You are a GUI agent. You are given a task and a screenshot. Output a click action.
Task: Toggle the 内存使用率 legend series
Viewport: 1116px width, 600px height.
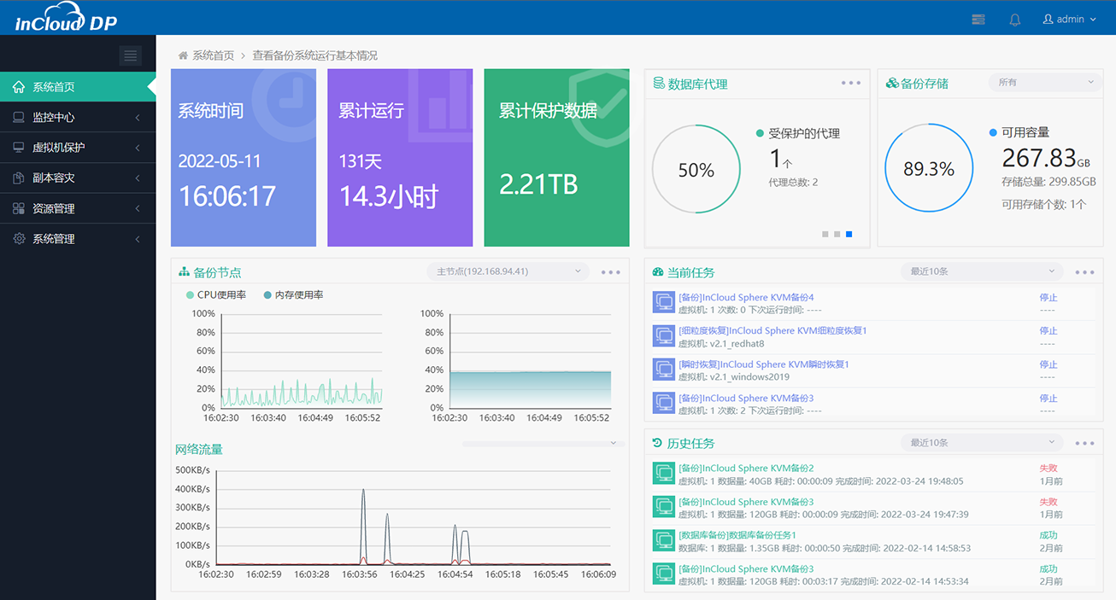click(x=292, y=295)
